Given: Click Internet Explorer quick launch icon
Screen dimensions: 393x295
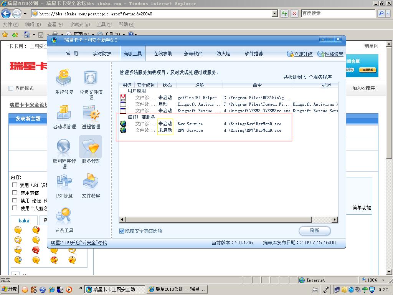Looking at the screenshot, I should [52, 290].
